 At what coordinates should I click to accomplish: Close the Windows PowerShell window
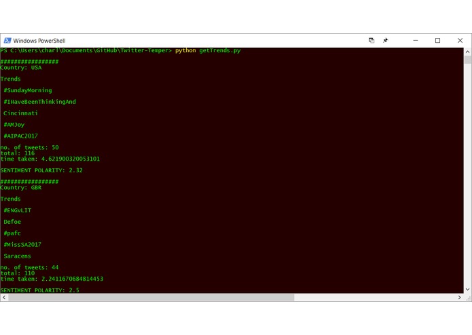[x=460, y=41]
